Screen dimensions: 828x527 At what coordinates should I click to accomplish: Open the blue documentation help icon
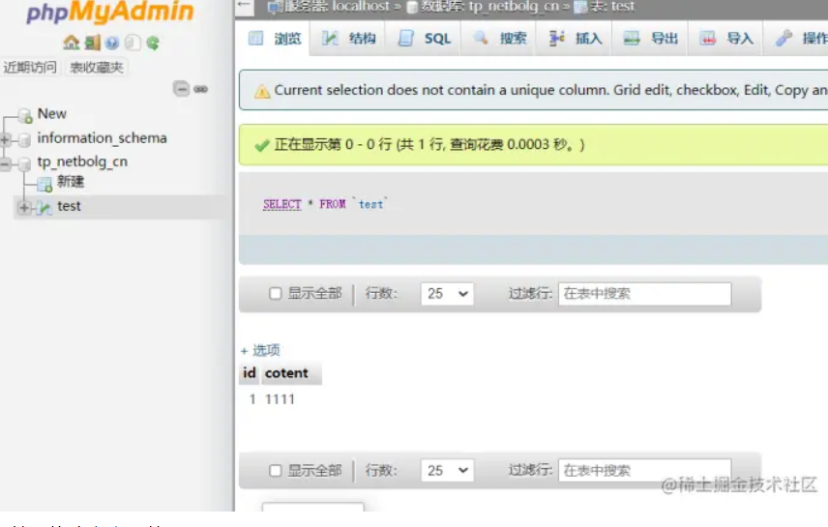[x=112, y=44]
